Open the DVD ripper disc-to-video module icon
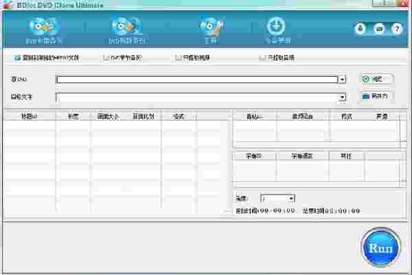 (126, 26)
